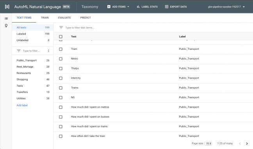Screen dimensions: 253x149
Task: Click the Intercity text cell
Action: (x=76, y=78)
